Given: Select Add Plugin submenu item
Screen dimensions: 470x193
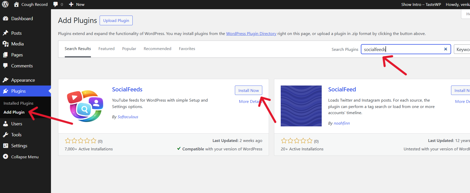Looking at the screenshot, I should 14,112.
